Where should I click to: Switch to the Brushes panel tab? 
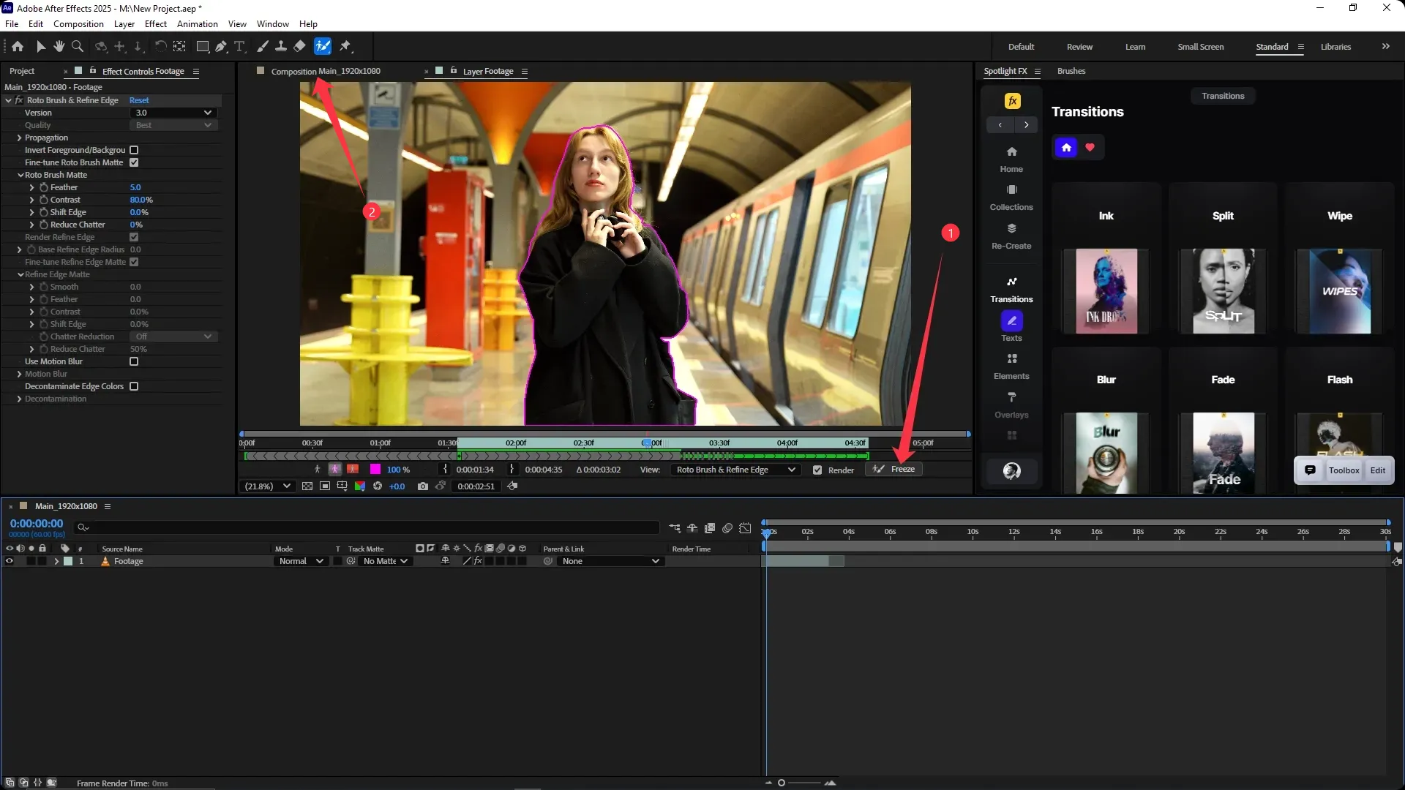(x=1071, y=71)
